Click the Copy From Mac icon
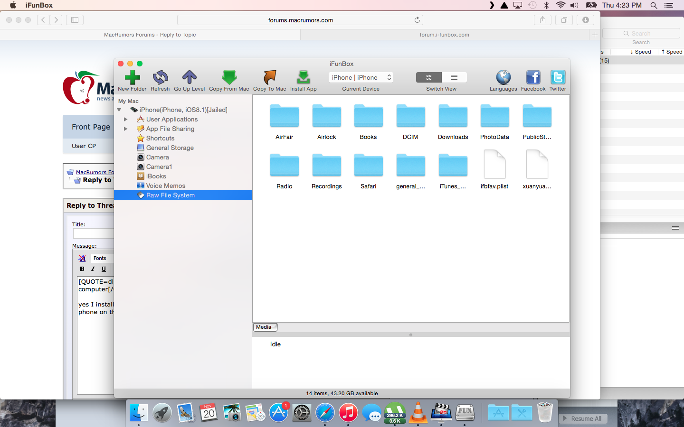The image size is (684, 427). click(x=229, y=77)
